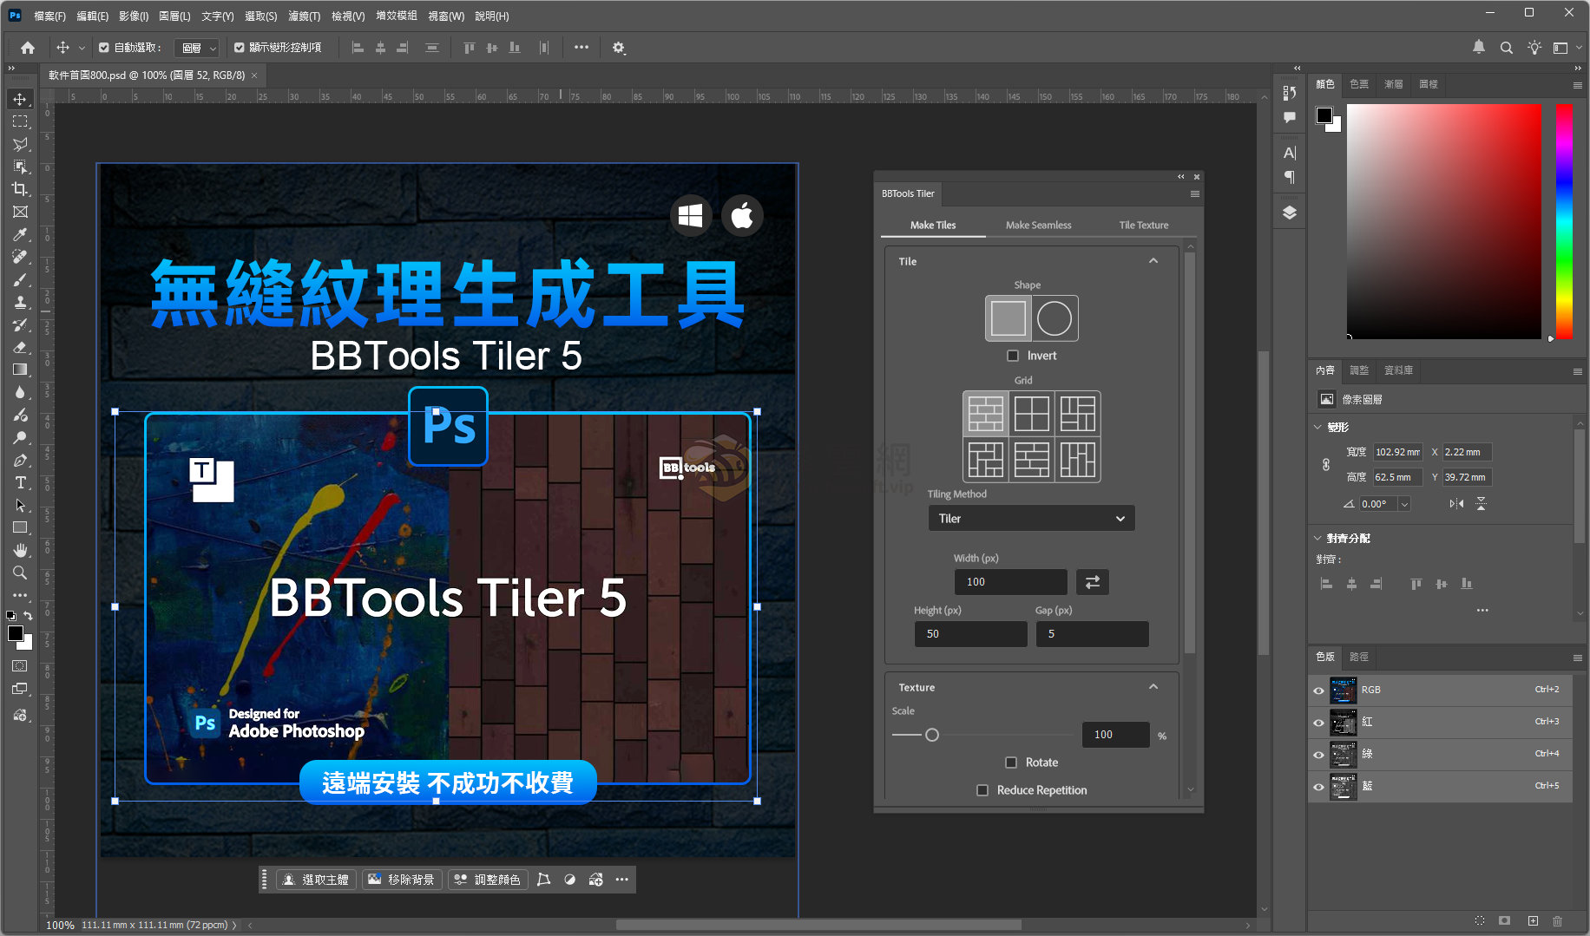Collapse the 對齊分配 align section
The height and width of the screenshot is (936, 1590).
click(x=1317, y=539)
